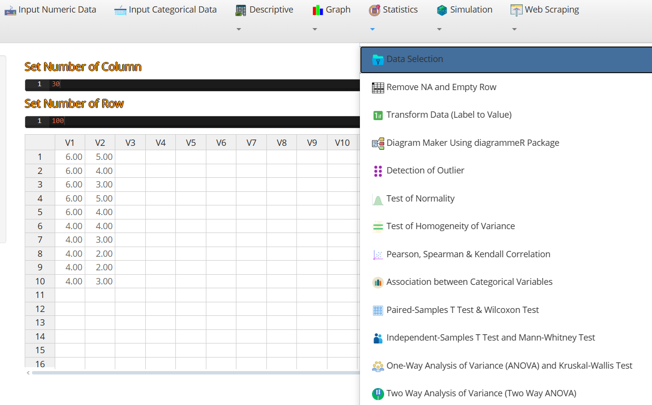
Task: Choose Independent-Samples T Test and Mann-Whitney Test
Action: (x=491, y=338)
